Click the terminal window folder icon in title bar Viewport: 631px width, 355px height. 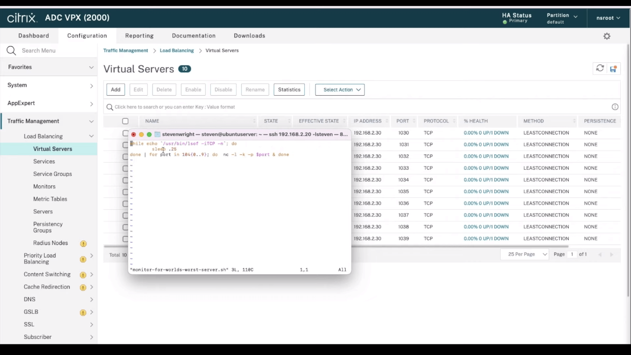tap(157, 135)
